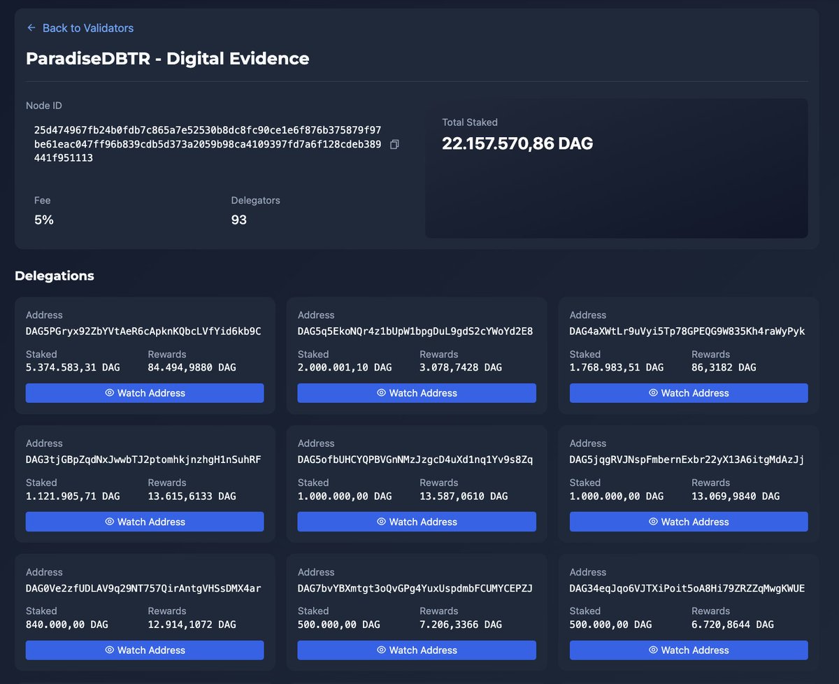The width and height of the screenshot is (839, 684).
Task: Click rewards amount 84.494,9880 DAG
Action: (192, 367)
